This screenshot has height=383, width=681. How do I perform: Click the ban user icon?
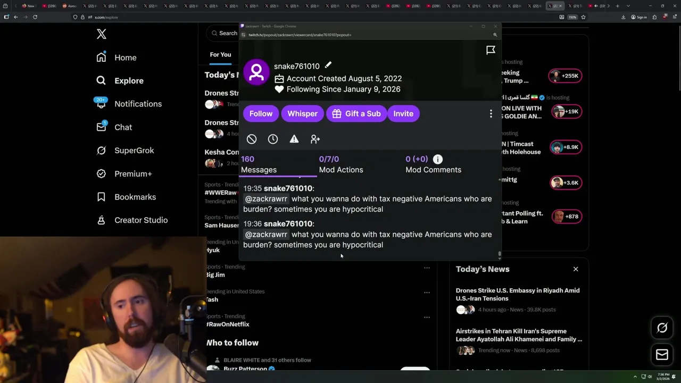pyautogui.click(x=252, y=139)
